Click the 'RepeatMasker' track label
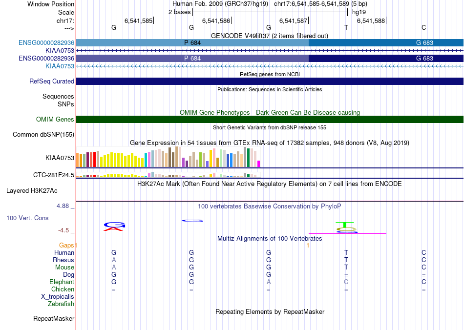Image resolution: width=464 pixels, height=330 pixels. pos(54,318)
